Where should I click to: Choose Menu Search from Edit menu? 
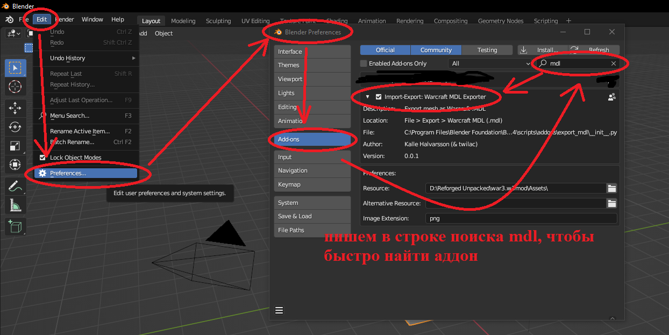pyautogui.click(x=86, y=116)
